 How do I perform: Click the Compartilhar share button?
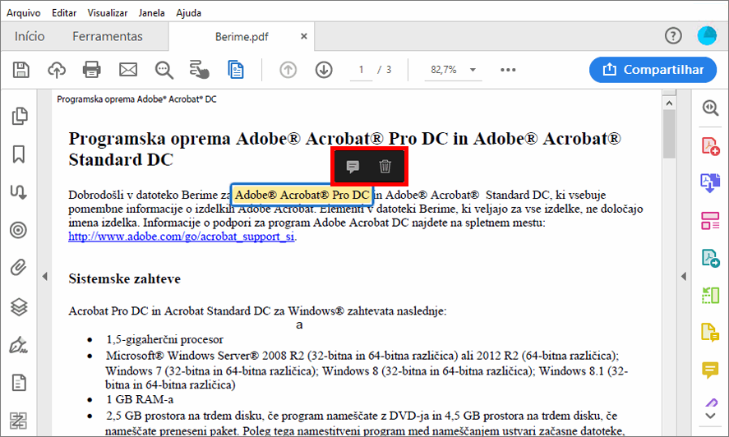(x=653, y=70)
